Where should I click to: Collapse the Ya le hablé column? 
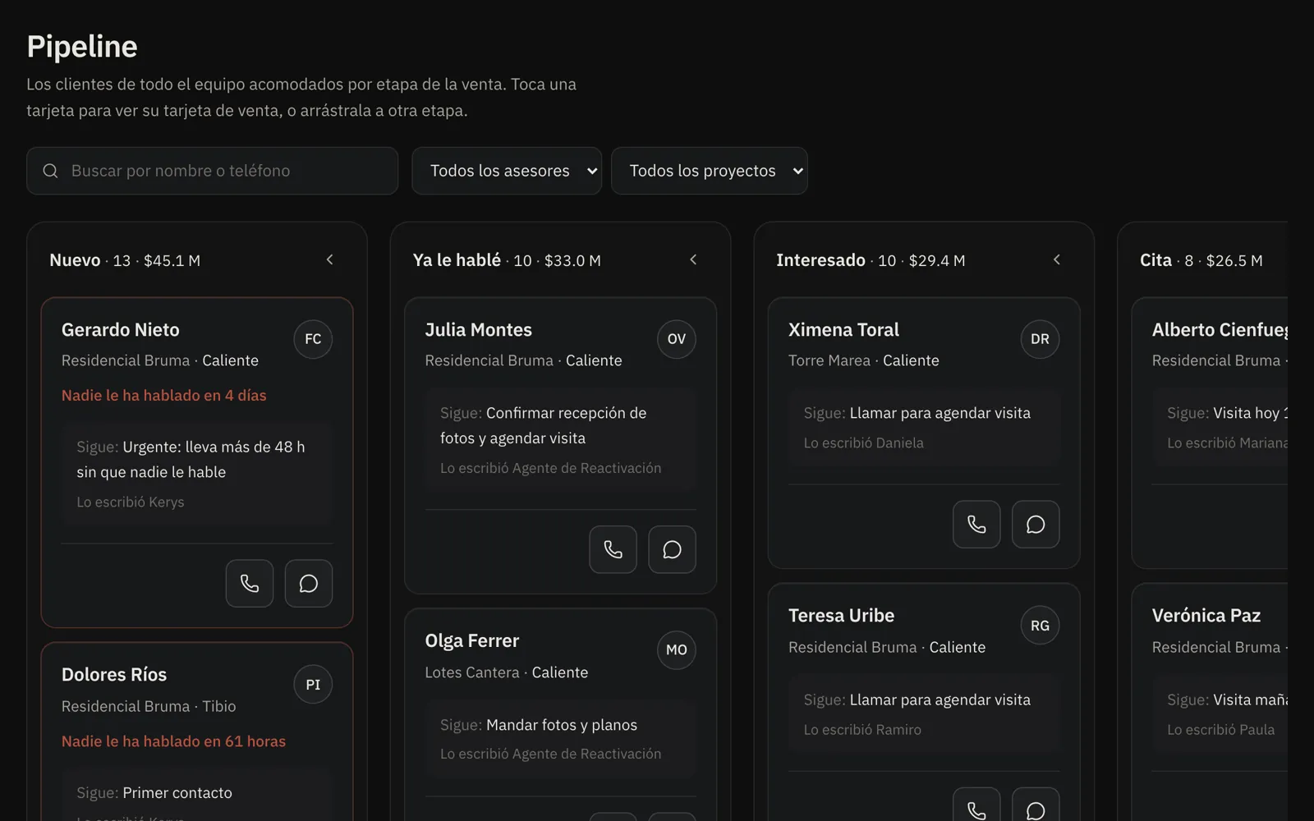[x=693, y=259]
